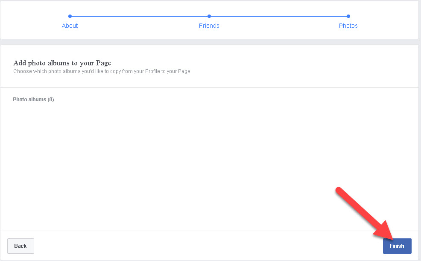Click the 'Add photo albums to your Page' heading
The height and width of the screenshot is (261, 421).
click(x=62, y=63)
